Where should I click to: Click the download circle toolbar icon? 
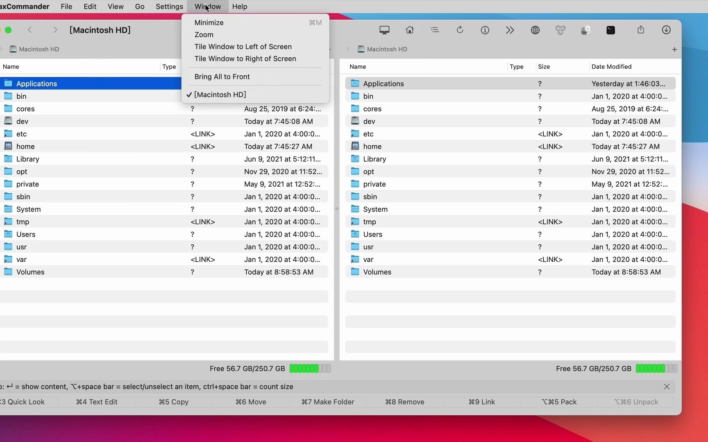(666, 30)
